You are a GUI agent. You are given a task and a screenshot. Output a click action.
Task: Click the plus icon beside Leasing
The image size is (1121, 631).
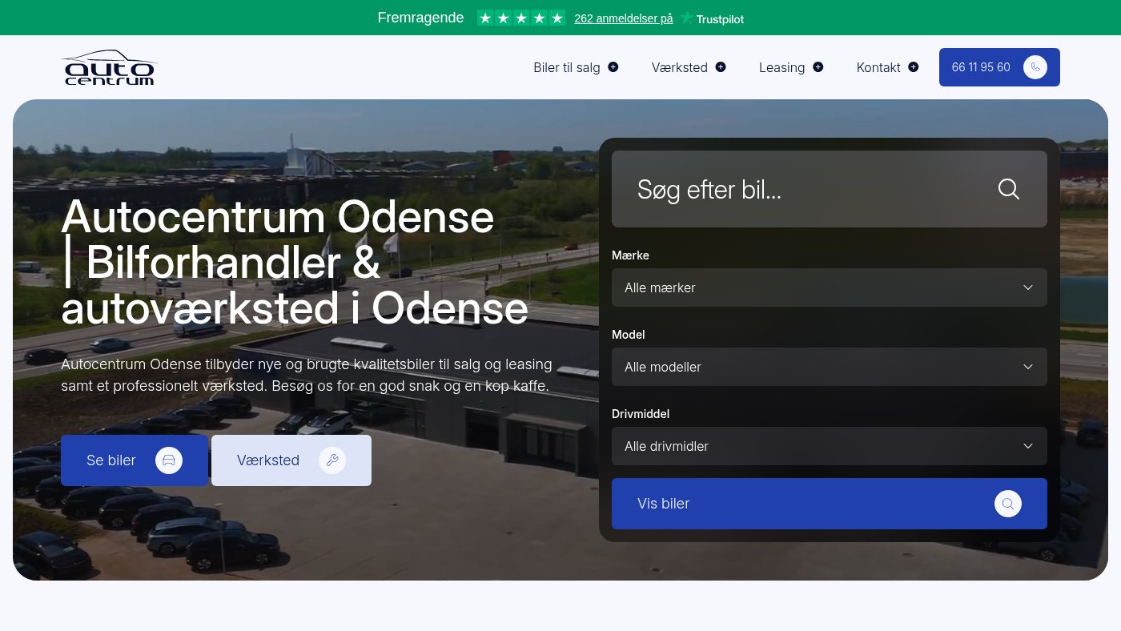(818, 67)
